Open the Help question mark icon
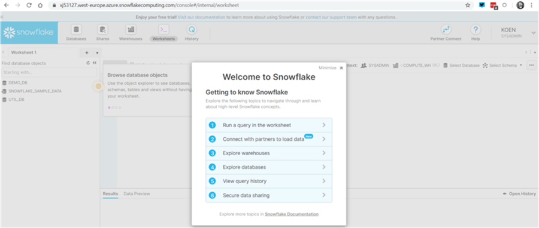The width and height of the screenshot is (539, 228). pos(476,30)
